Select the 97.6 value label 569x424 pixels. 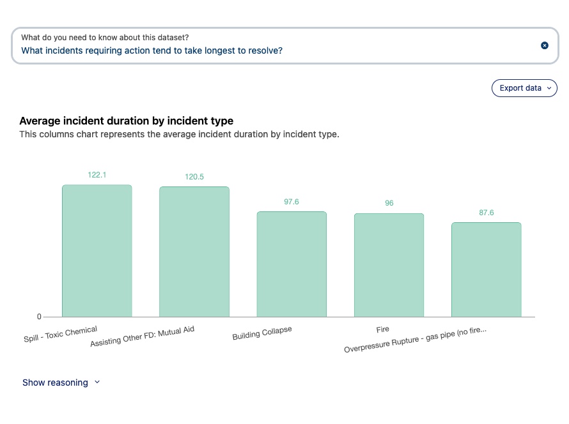tap(292, 202)
